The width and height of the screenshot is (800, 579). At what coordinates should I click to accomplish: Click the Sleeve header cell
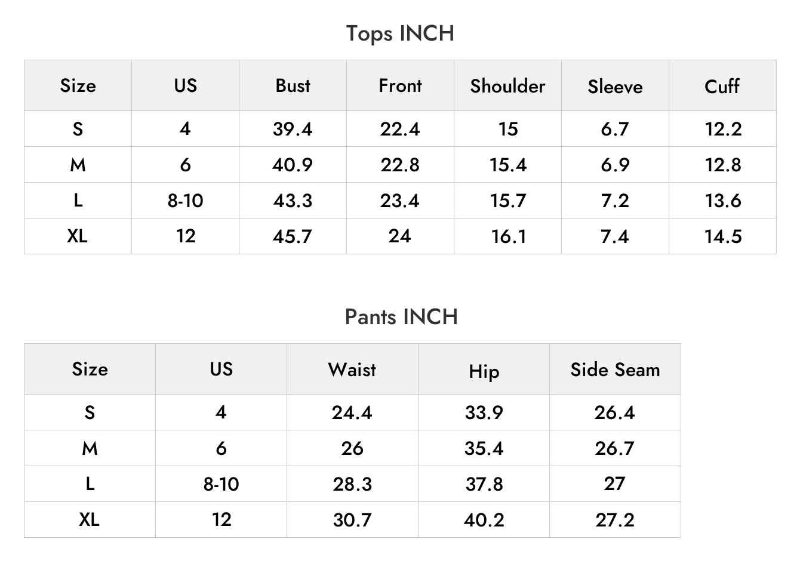pyautogui.click(x=615, y=85)
